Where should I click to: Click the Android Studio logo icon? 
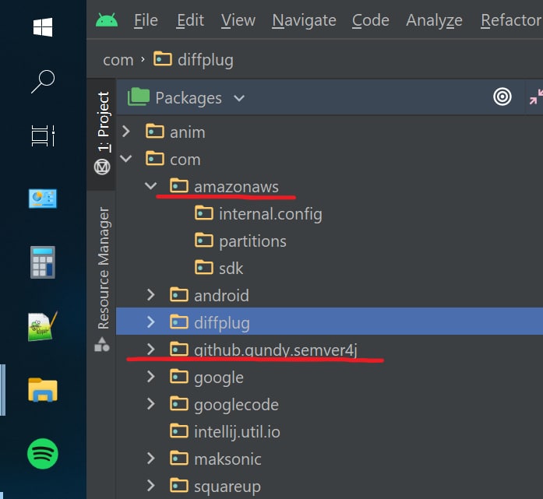(107, 20)
